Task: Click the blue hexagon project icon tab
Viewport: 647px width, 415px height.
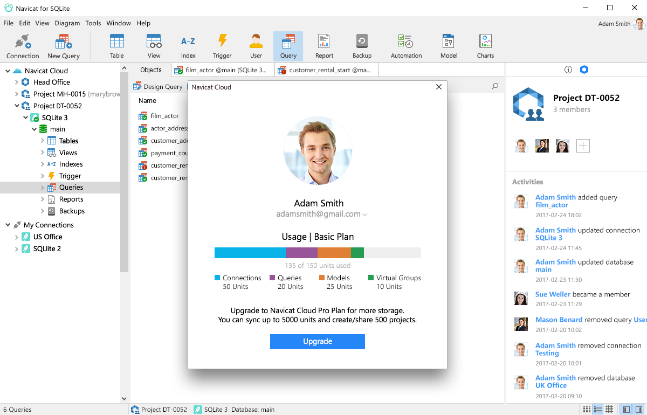Action: [584, 70]
